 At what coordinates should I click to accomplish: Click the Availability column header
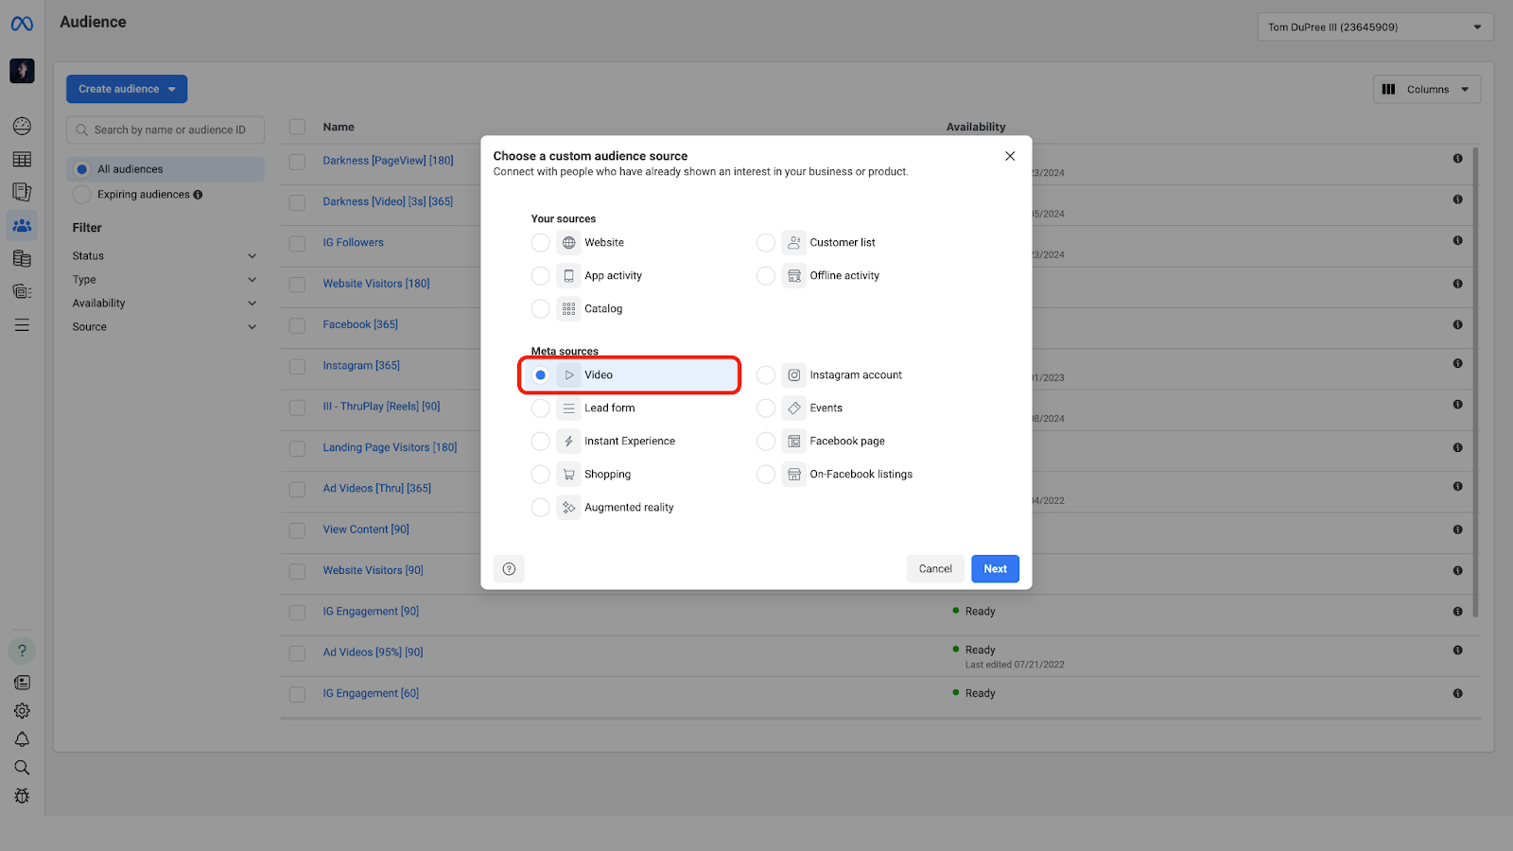click(976, 127)
